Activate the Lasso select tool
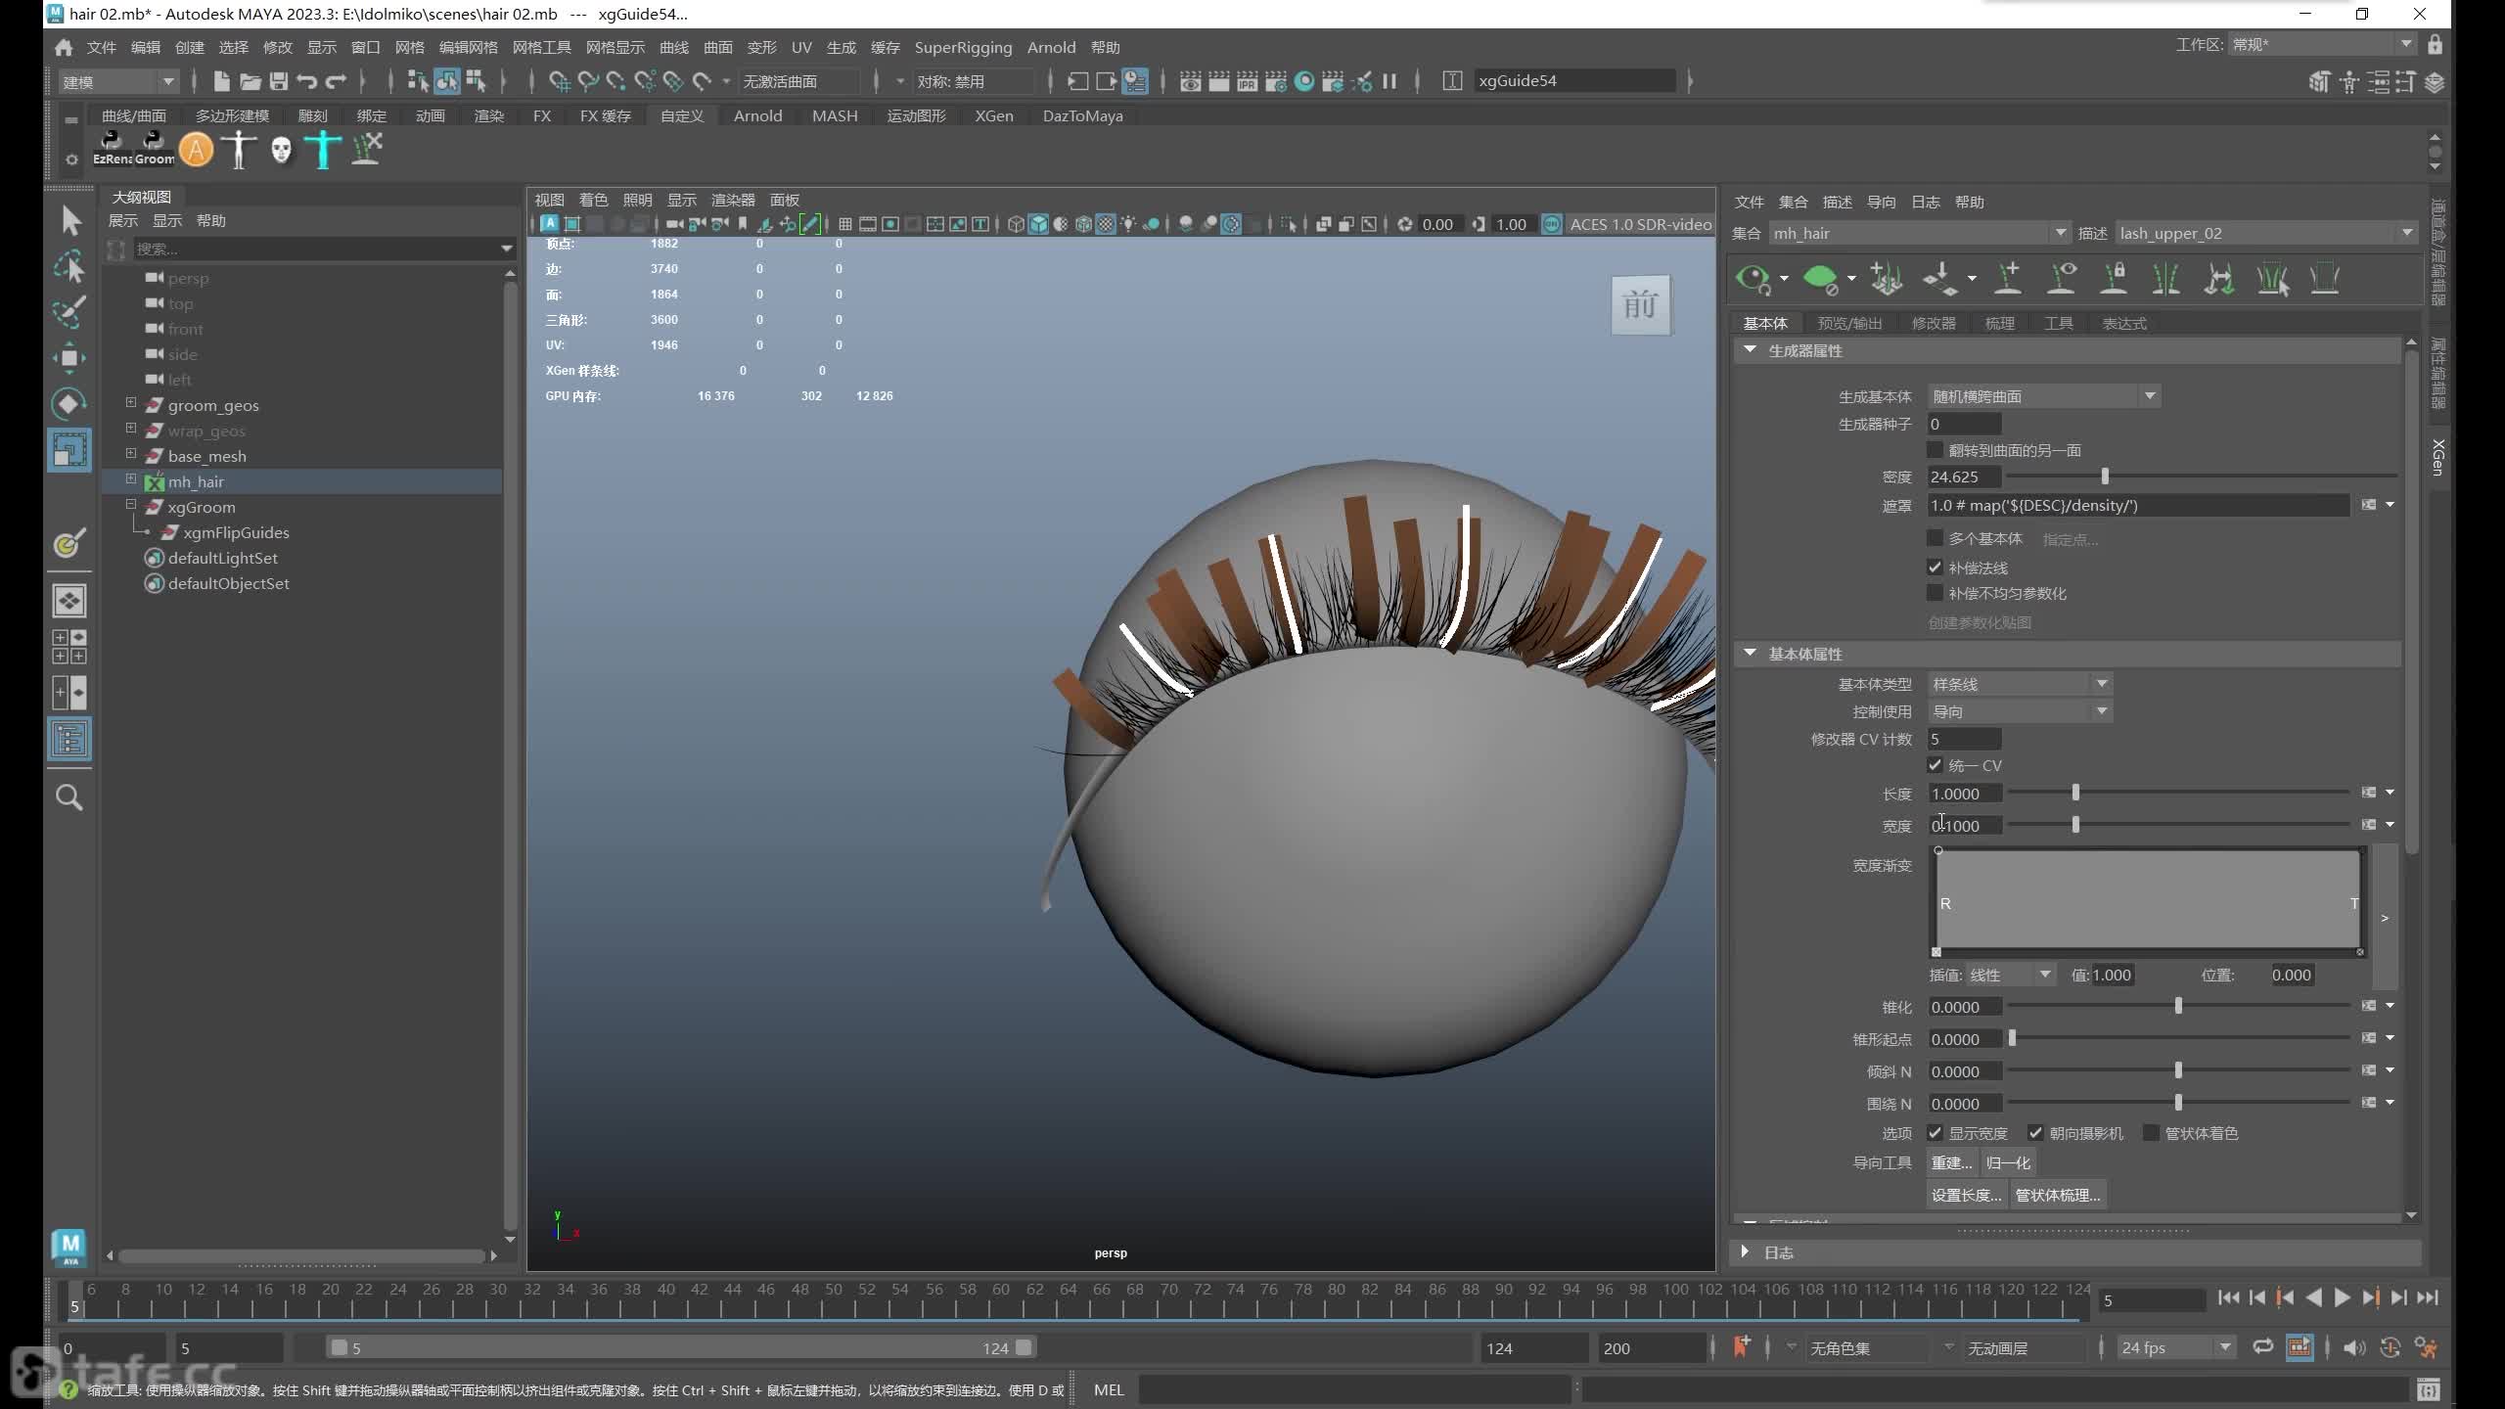Screen dimensions: 2505x1409 click(x=69, y=267)
